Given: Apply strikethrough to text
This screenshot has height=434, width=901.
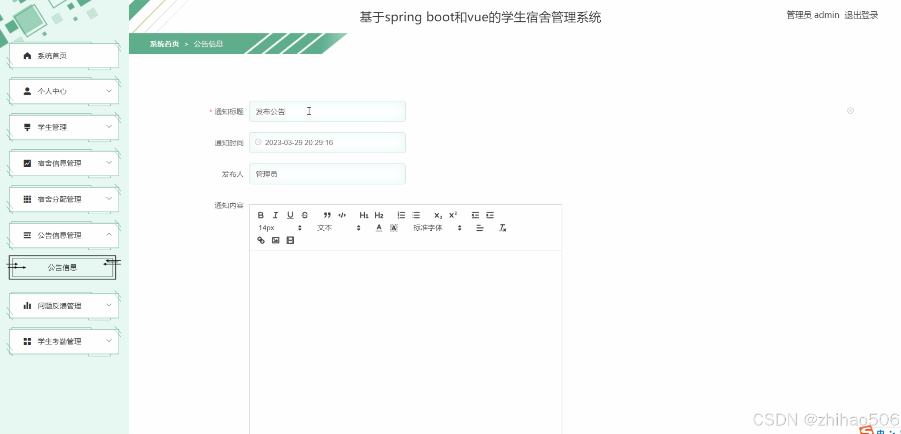Looking at the screenshot, I should (305, 215).
